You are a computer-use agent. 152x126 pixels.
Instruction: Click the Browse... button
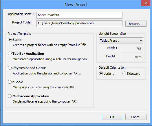click(x=136, y=23)
